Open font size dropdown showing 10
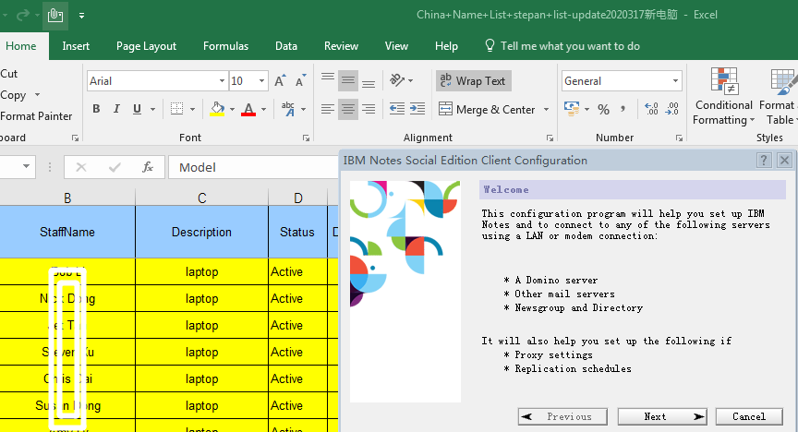Viewport: 798px width, 432px height. pyautogui.click(x=261, y=81)
